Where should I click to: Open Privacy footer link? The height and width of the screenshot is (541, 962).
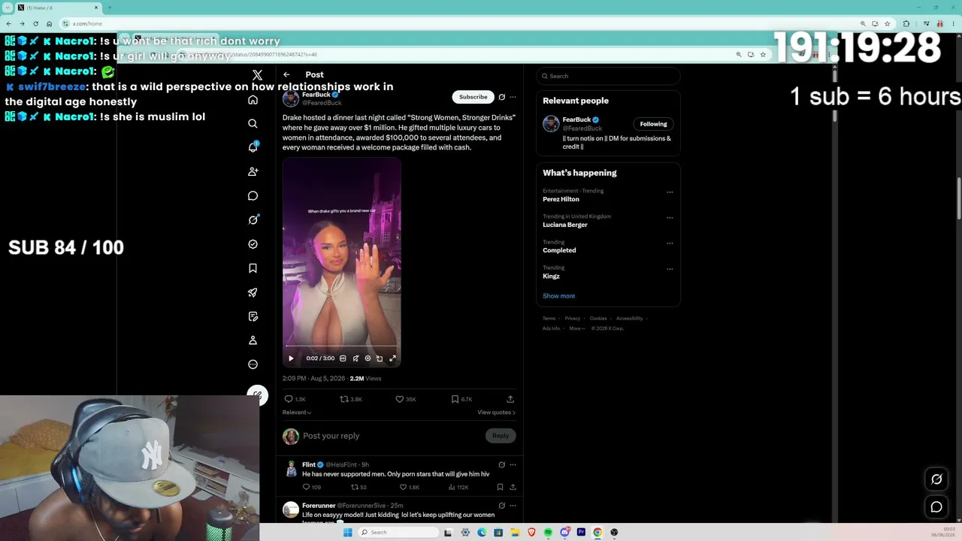[x=573, y=319]
